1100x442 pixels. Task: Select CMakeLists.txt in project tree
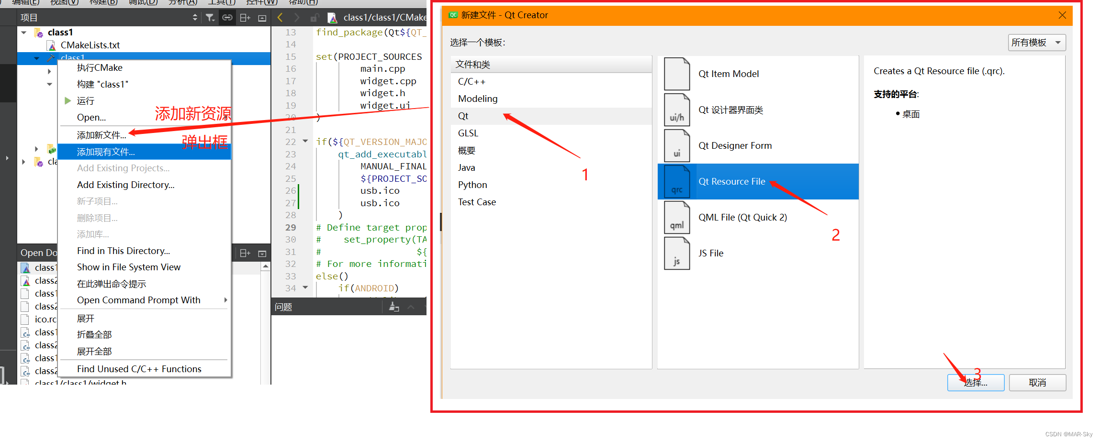[x=90, y=45]
